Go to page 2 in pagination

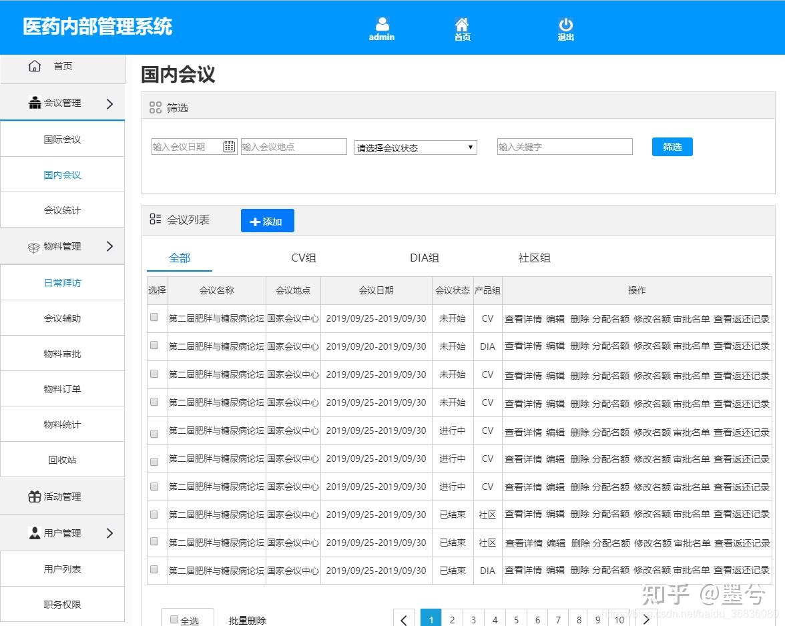[452, 619]
